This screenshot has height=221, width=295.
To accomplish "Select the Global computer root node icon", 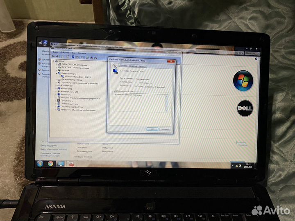I will 56,61.
